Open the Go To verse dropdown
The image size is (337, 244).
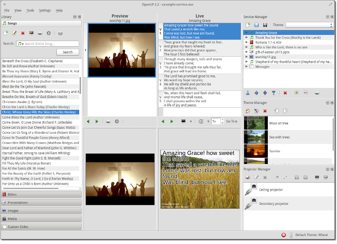pyautogui.click(x=236, y=121)
